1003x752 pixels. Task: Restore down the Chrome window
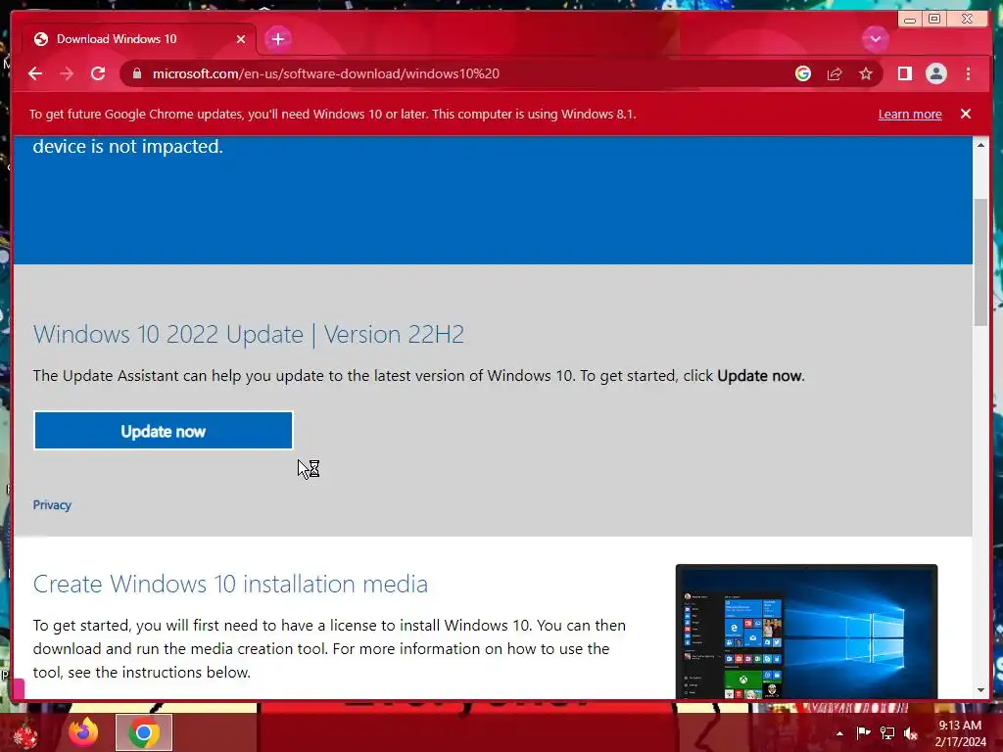point(933,20)
